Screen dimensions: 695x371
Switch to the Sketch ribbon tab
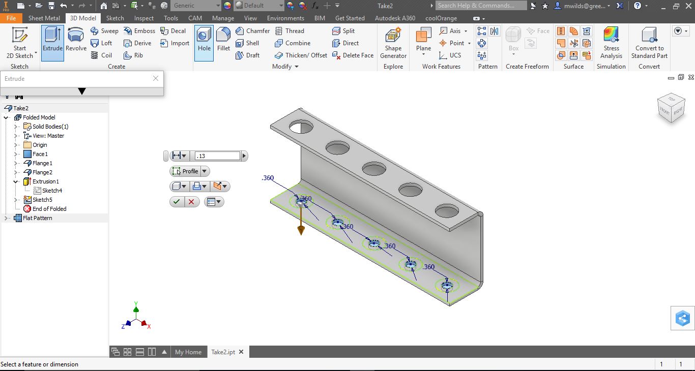coord(115,18)
